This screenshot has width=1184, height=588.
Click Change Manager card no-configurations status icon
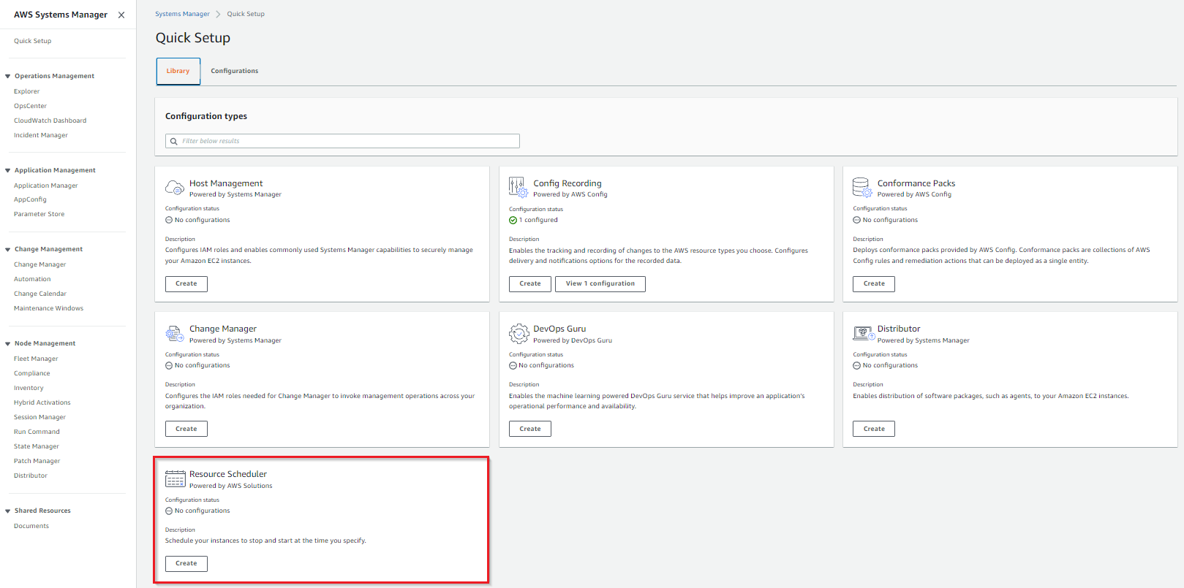tap(169, 365)
